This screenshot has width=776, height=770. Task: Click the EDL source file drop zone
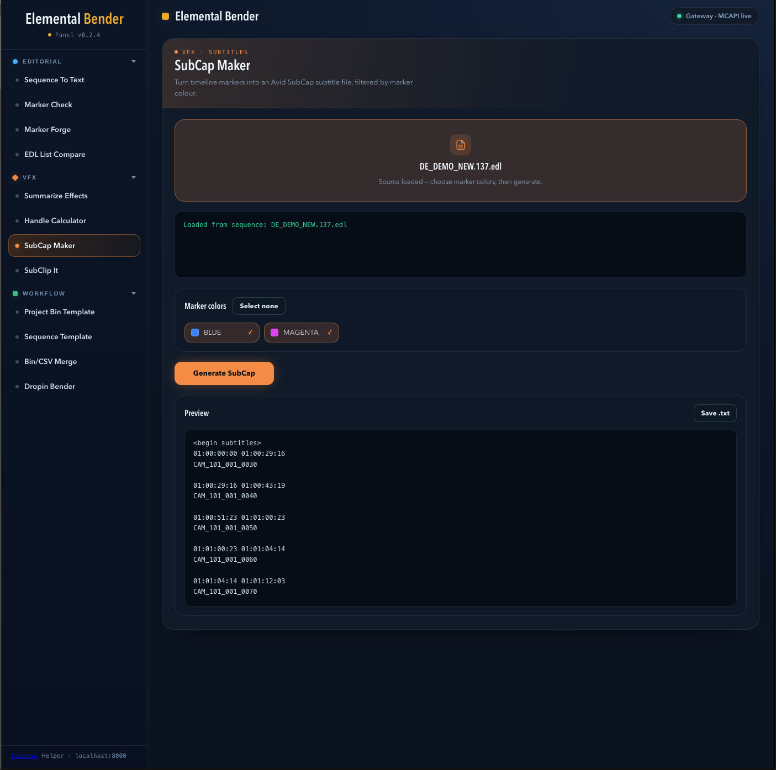click(461, 160)
